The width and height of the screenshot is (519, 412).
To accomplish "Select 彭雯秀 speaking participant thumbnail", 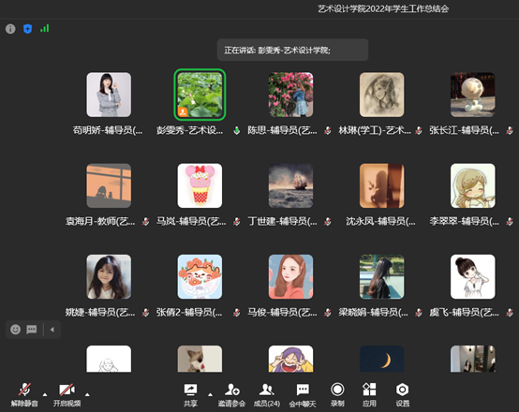I will [x=200, y=95].
